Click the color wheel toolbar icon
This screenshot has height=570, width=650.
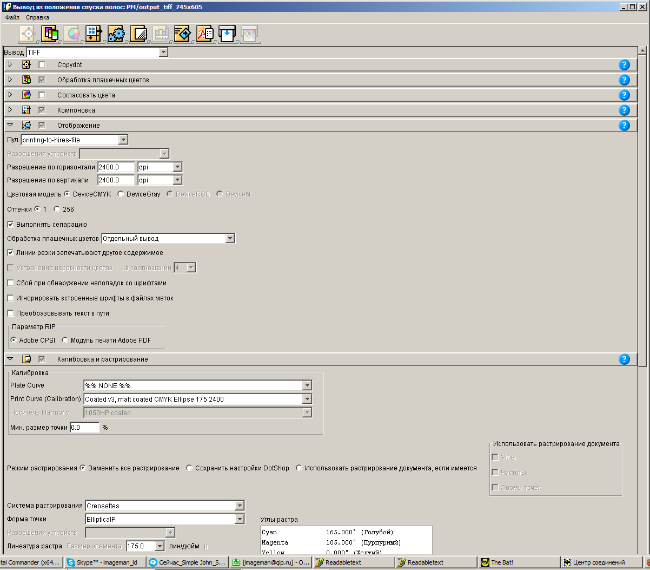[72, 34]
